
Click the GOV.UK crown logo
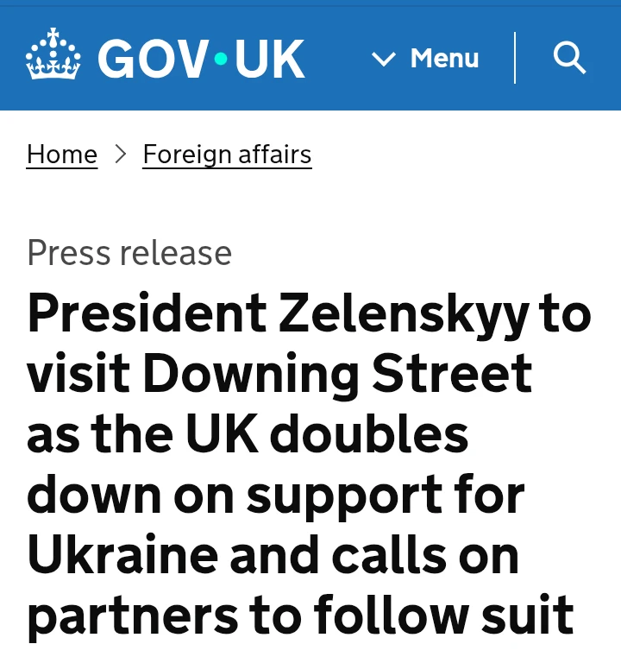[x=53, y=54]
